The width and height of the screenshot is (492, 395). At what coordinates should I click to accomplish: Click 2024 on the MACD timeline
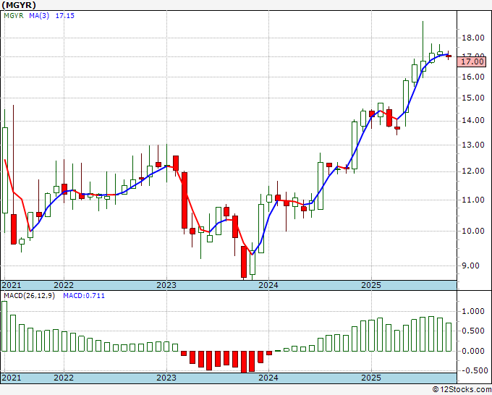[x=268, y=378]
